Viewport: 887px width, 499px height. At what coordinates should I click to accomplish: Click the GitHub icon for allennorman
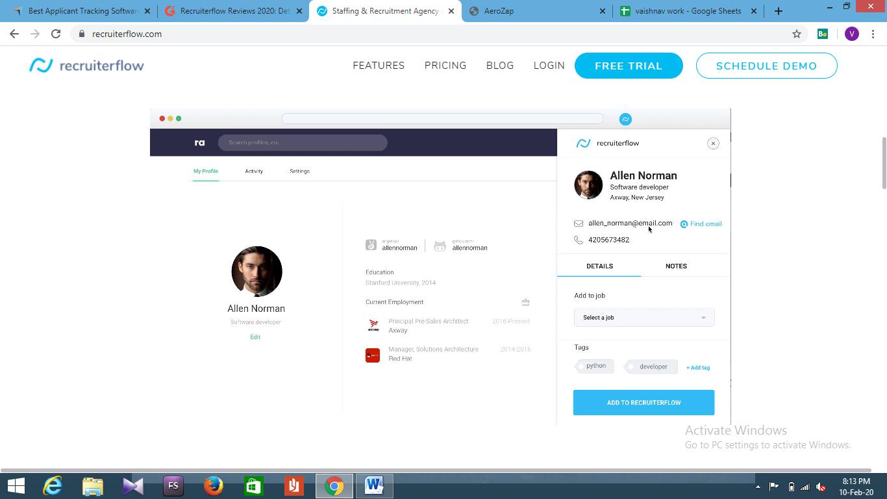click(440, 246)
